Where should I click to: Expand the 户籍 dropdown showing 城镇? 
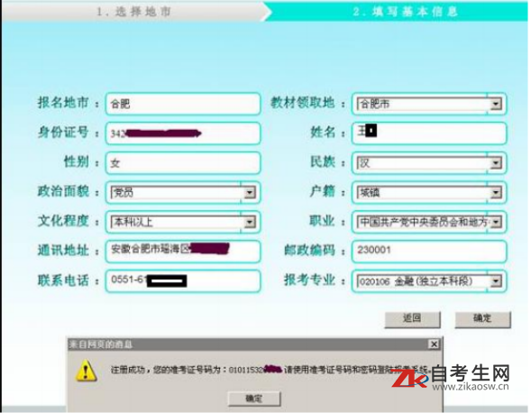point(429,193)
